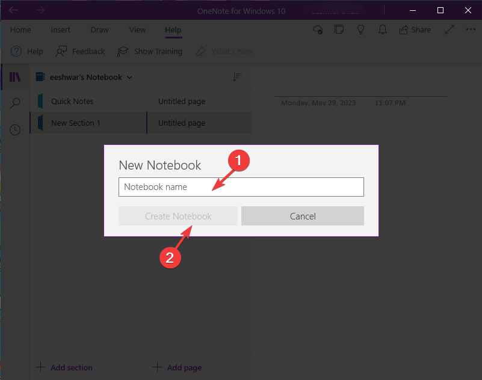
Task: Enter full screen mode with diagonal arrows icon
Action: click(x=450, y=29)
